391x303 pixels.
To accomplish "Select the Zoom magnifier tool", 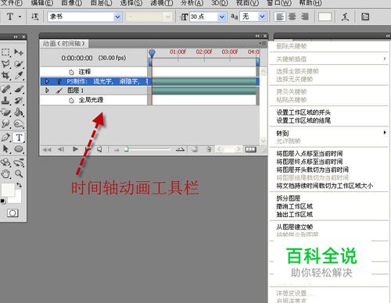I will pos(19,174).
